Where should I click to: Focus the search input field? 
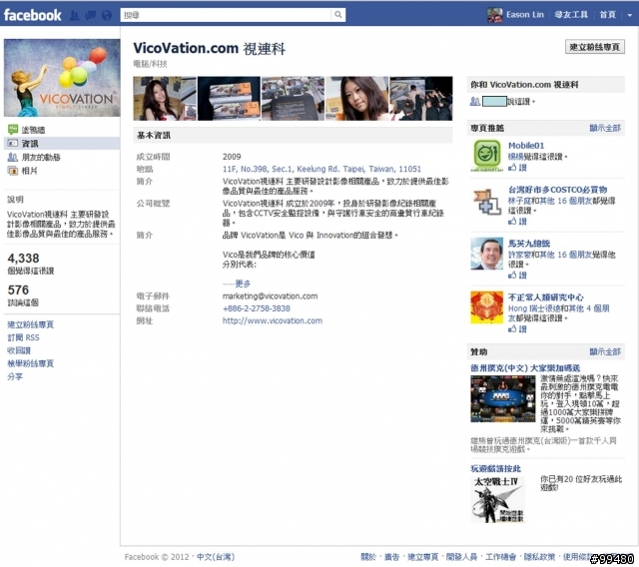(x=226, y=15)
